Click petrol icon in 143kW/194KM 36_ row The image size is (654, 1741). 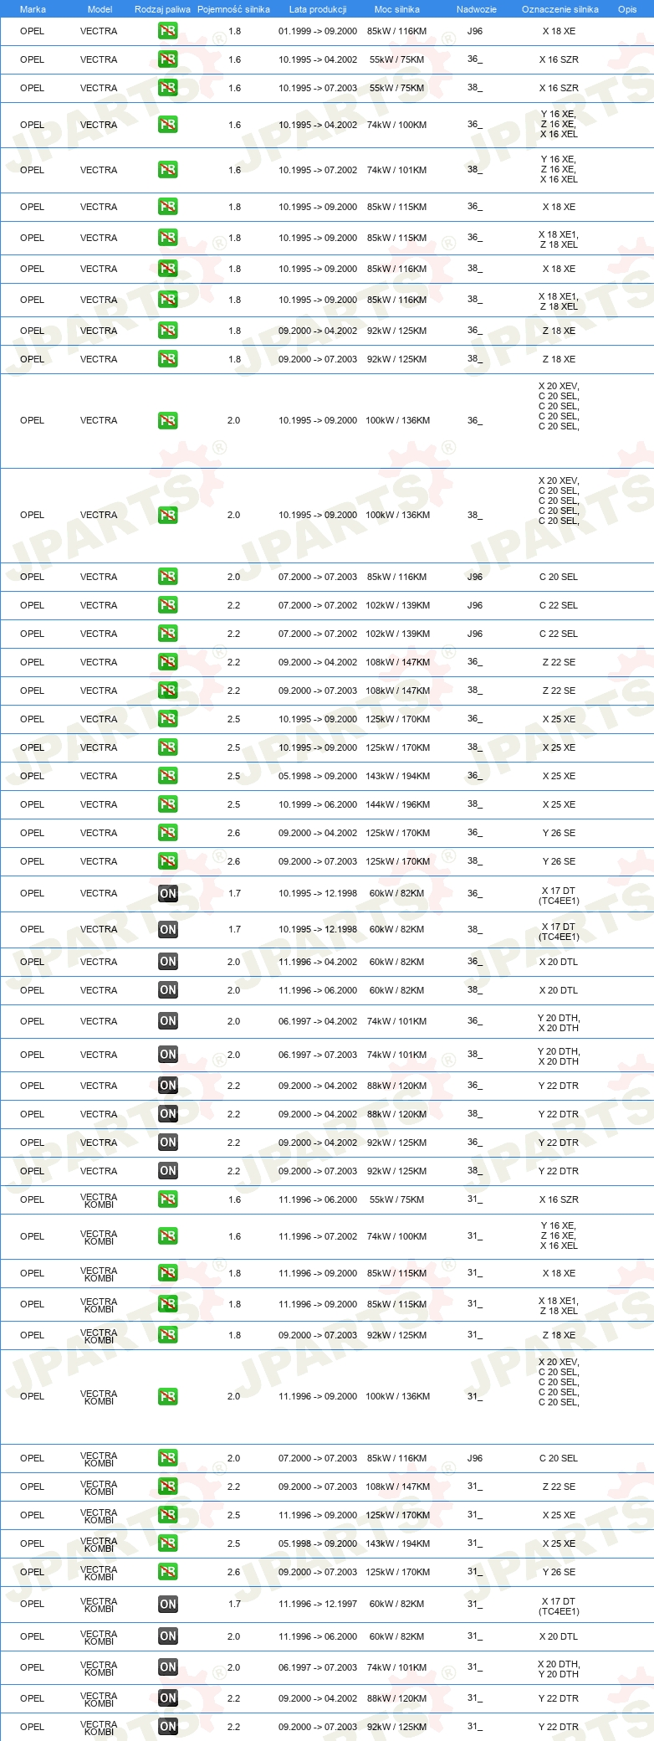[x=168, y=776]
